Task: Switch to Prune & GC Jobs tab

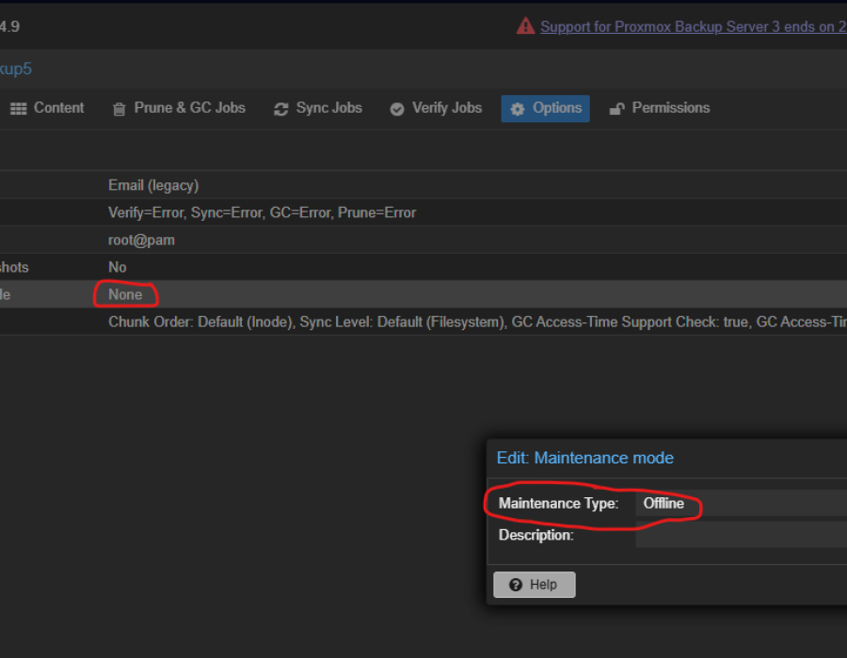Action: click(179, 108)
